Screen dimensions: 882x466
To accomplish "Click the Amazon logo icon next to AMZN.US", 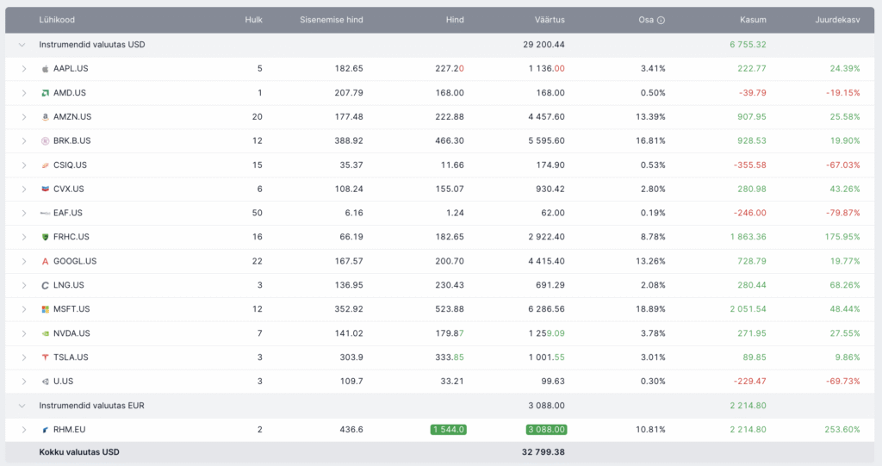I will pyautogui.click(x=45, y=117).
